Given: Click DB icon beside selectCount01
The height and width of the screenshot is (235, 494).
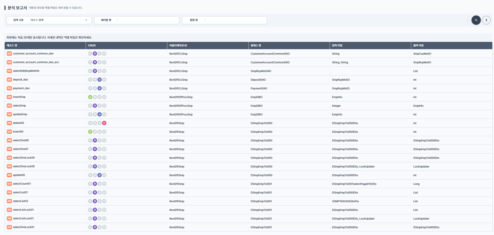Looking at the screenshot, I should pyautogui.click(x=9, y=184).
